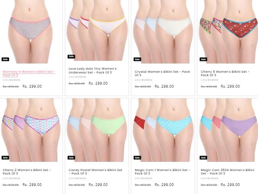Click Sale badge on Love Lady dots product
Image resolution: width=258 pixels, height=194 pixels.
[71, 56]
